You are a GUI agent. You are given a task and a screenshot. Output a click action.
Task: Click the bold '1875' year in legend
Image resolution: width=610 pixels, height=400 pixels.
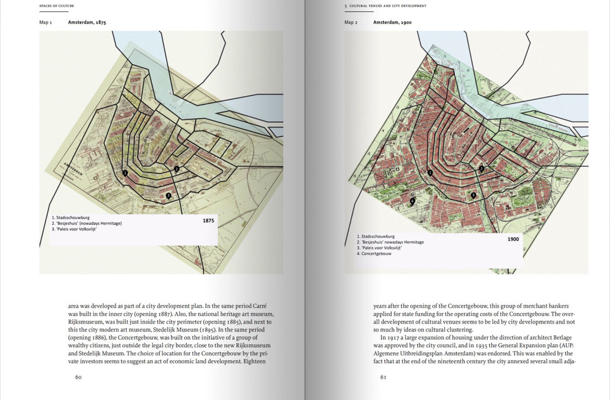[208, 220]
